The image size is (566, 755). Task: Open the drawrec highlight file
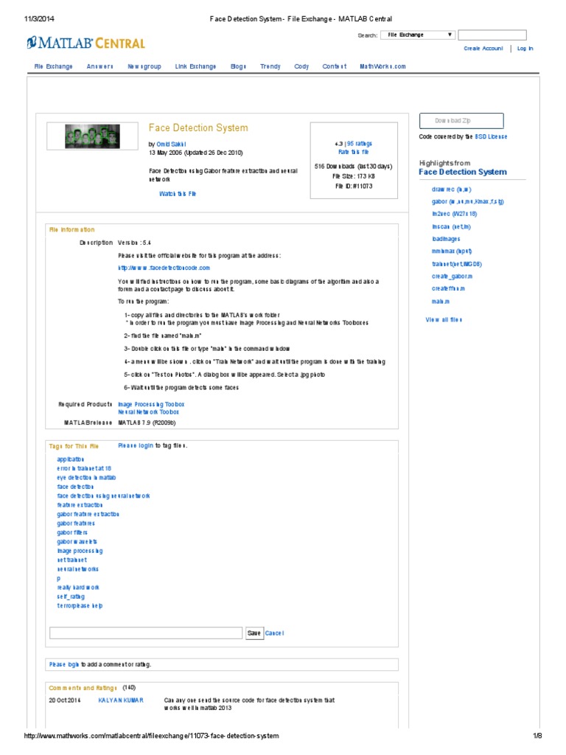click(452, 189)
